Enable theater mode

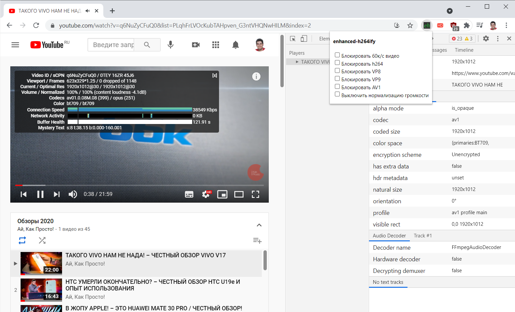click(239, 194)
